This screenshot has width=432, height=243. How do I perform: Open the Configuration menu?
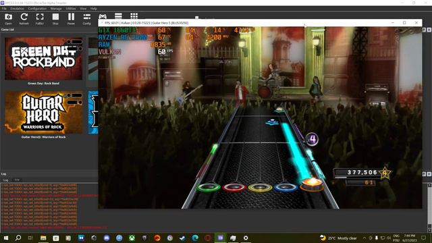click(x=37, y=9)
